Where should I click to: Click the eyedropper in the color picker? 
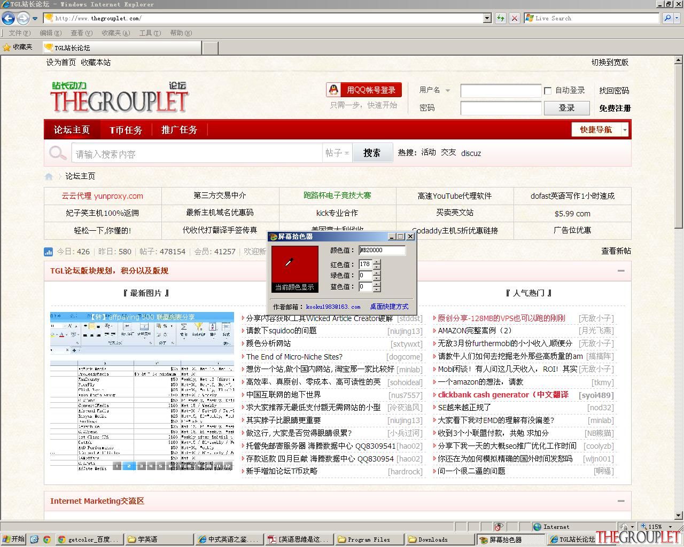coord(289,262)
